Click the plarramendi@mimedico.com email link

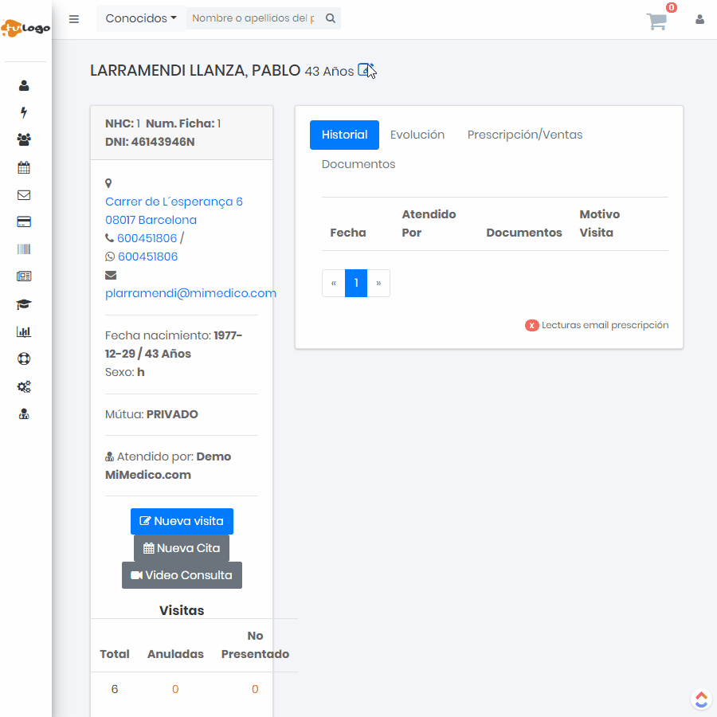(190, 293)
